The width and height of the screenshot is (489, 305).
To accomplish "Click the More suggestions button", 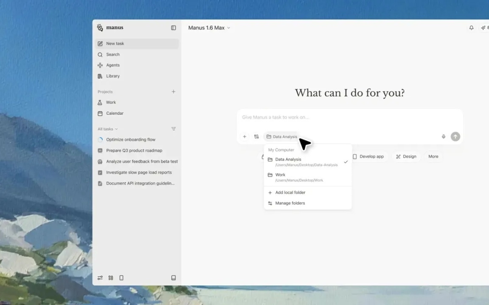I will [x=433, y=156].
